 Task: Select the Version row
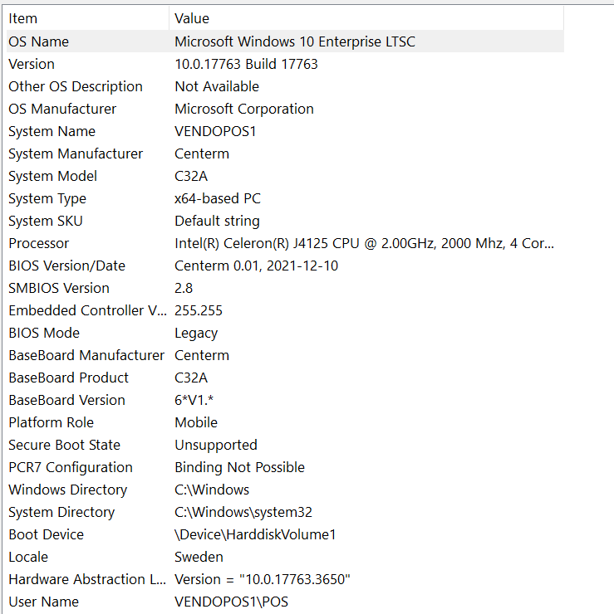tap(32, 64)
